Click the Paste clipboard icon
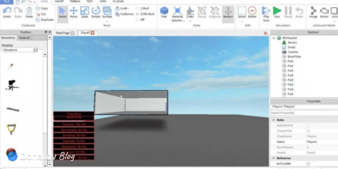The width and height of the screenshot is (338, 169). [x=29, y=10]
